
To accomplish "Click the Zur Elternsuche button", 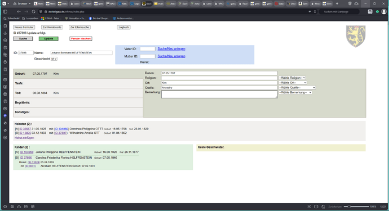I will coord(79,27).
